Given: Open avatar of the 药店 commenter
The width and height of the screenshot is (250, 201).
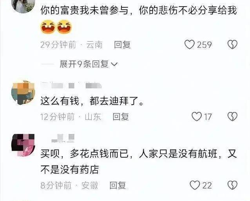Looking at the screenshot, I should pos(23,145).
